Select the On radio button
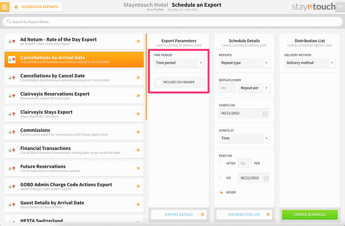 pos(221,178)
